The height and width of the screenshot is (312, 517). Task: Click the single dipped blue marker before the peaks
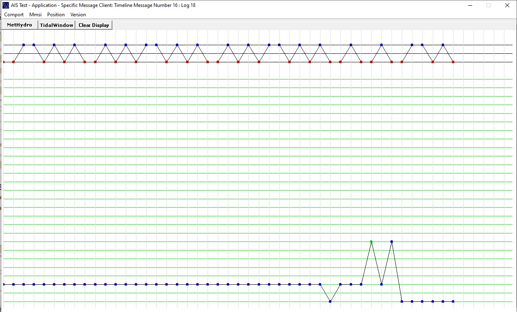tap(330, 301)
